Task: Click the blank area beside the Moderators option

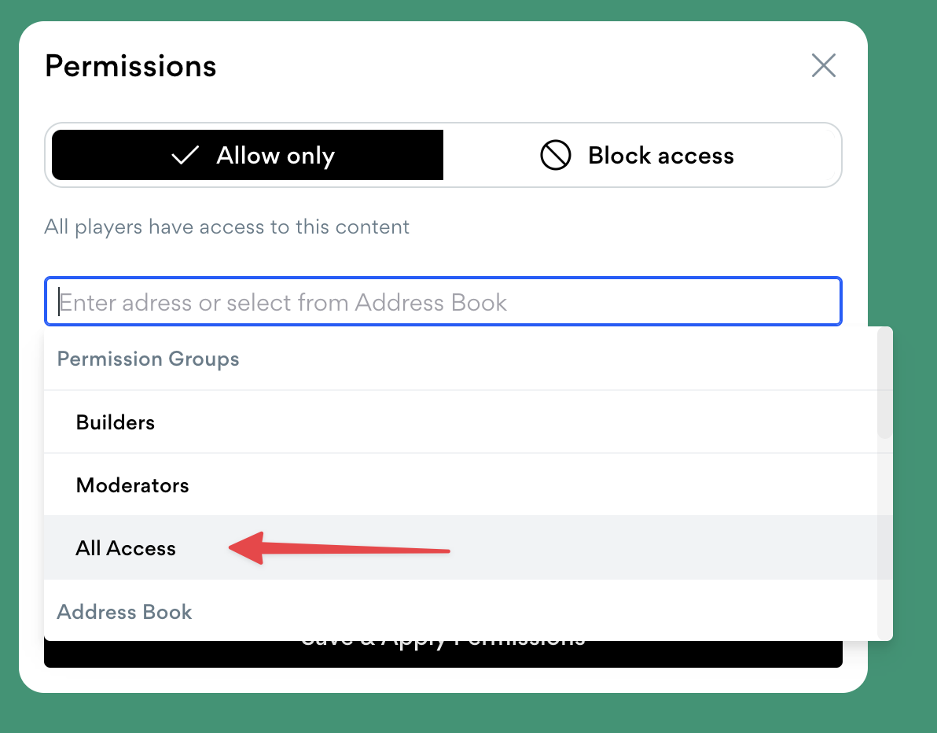Action: [511, 485]
